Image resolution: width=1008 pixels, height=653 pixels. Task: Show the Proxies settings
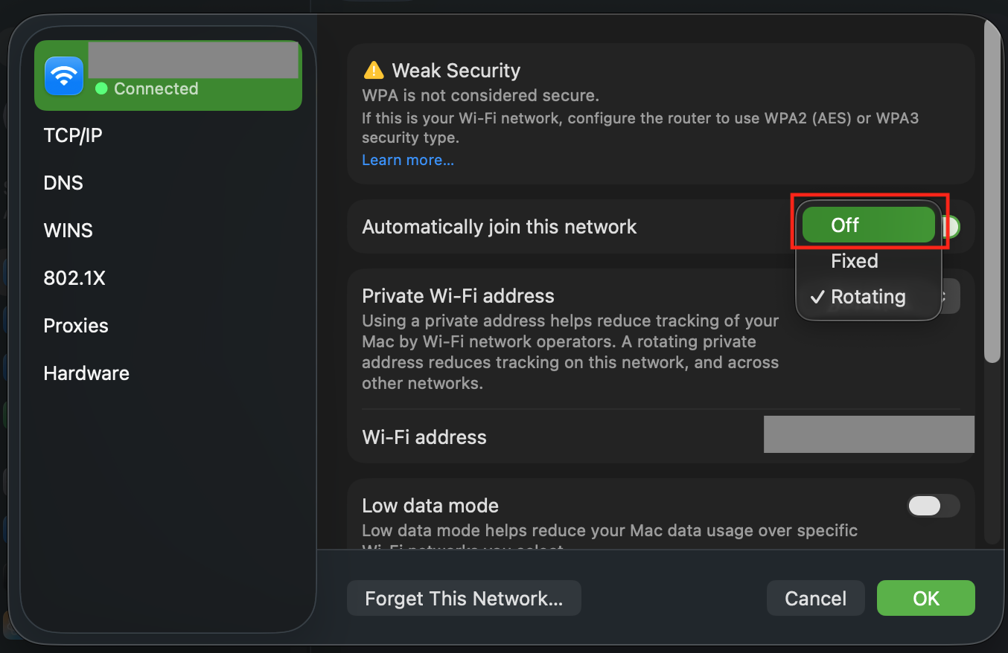(x=76, y=326)
